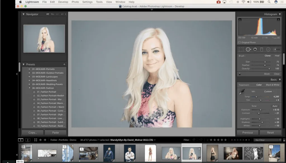Collapse the Basic panel

[x=280, y=80]
